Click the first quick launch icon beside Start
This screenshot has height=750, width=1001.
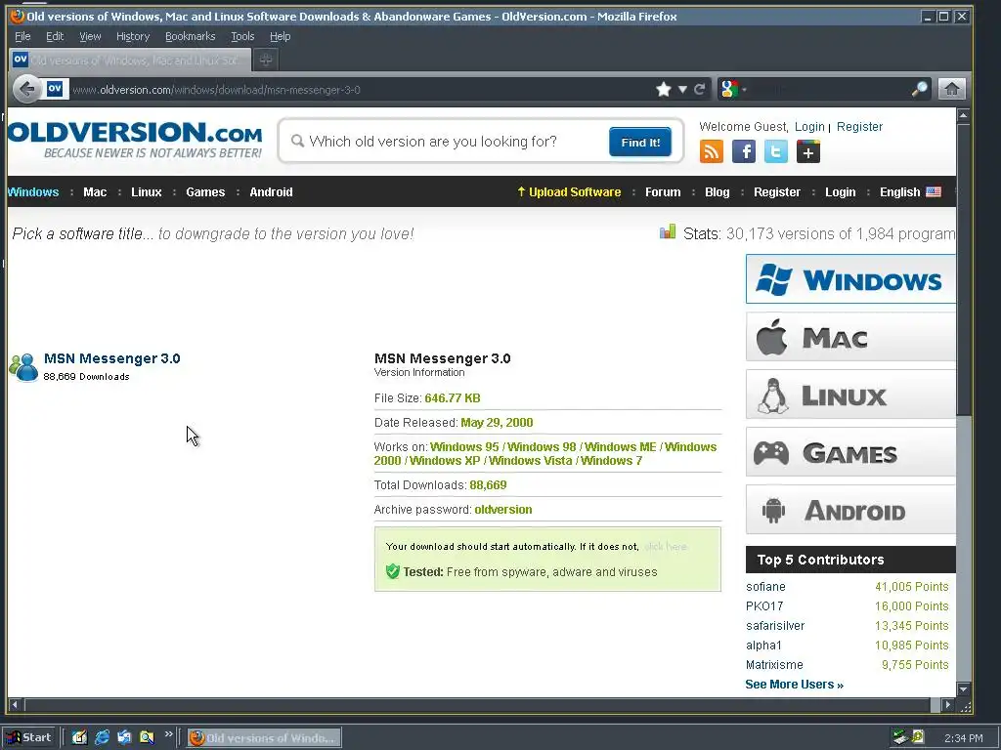79,737
